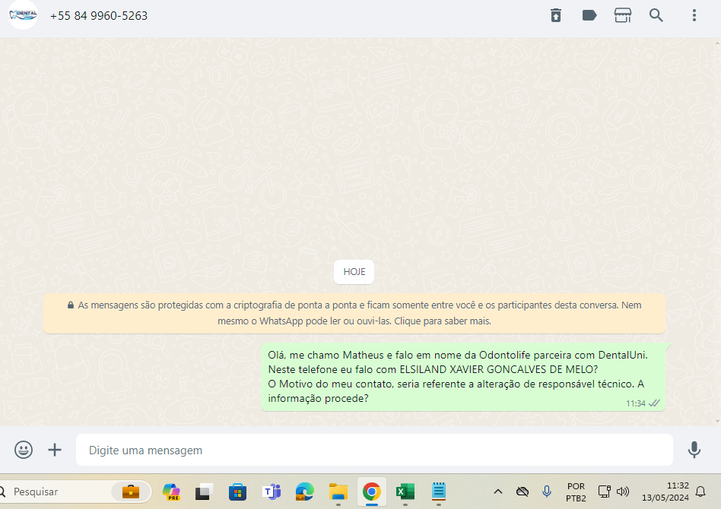The height and width of the screenshot is (509, 721).
Task: Open the POR PTB2 language switcher
Action: pyautogui.click(x=576, y=492)
